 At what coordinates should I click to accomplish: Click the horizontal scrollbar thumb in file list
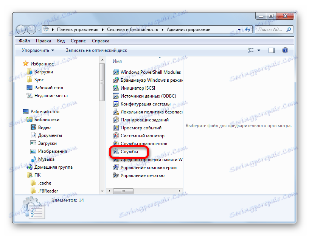(123, 191)
